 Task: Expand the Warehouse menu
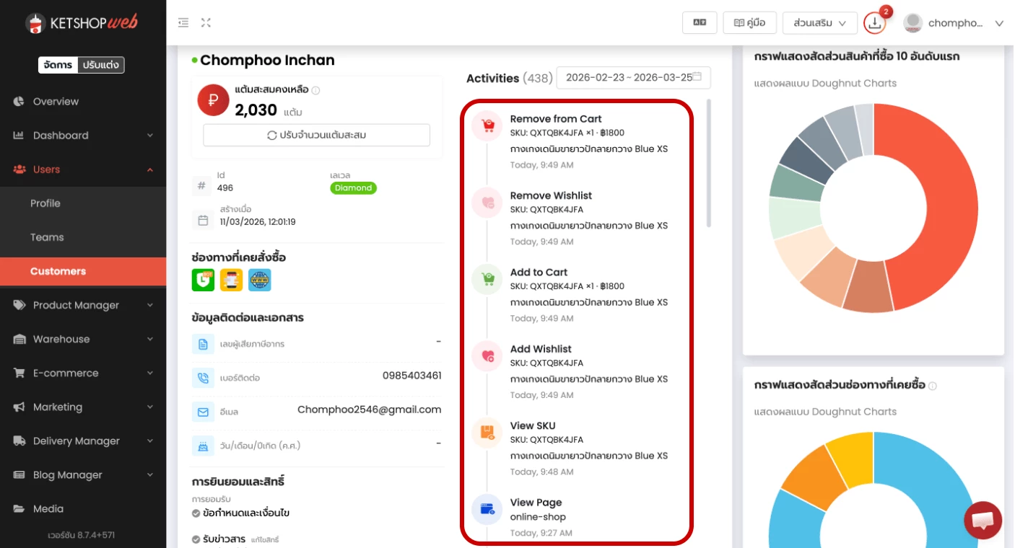(x=83, y=339)
